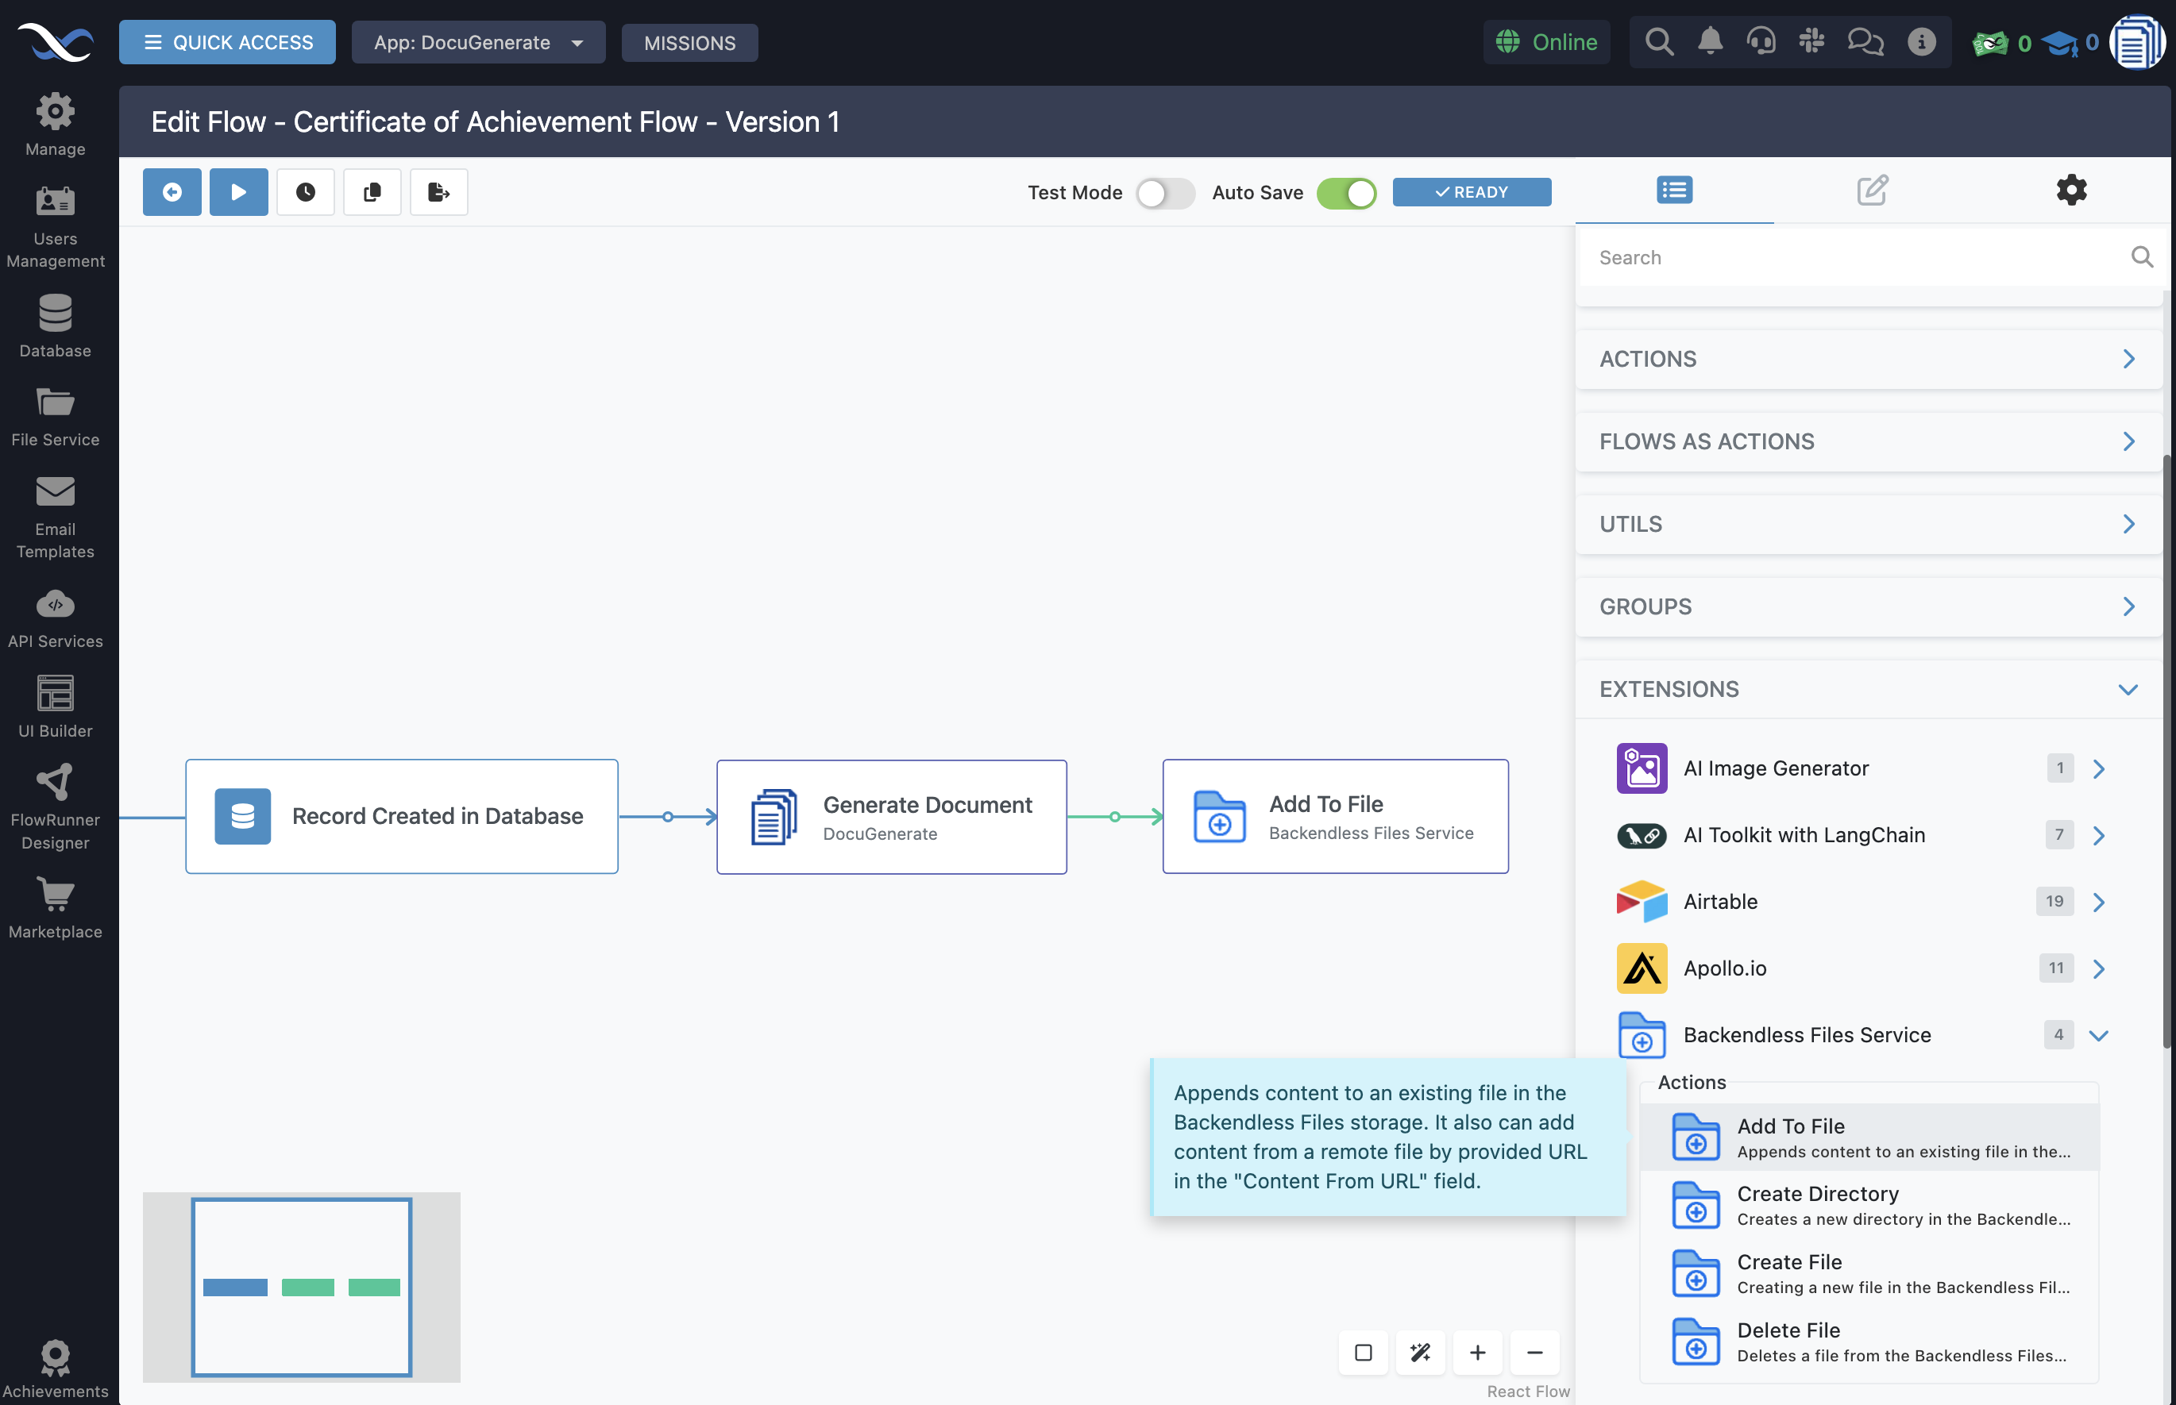Open the notifications bell icon
Screen dimensions: 2176x1405
[x=1710, y=41]
